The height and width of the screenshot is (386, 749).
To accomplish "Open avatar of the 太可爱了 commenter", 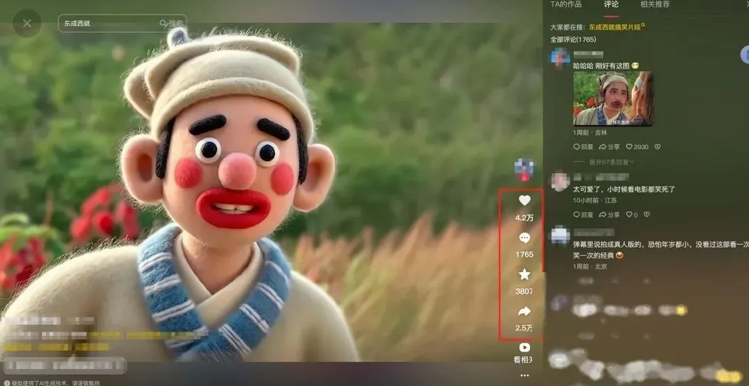I will pyautogui.click(x=560, y=181).
